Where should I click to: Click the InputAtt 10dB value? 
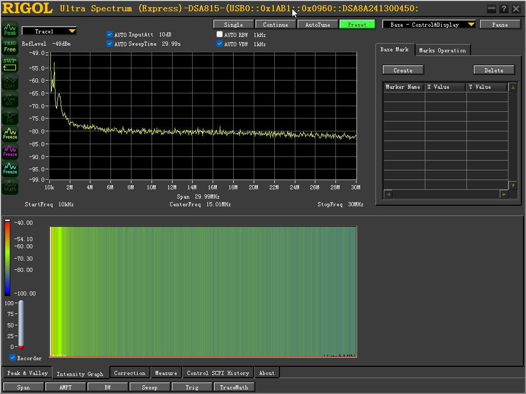click(x=165, y=34)
